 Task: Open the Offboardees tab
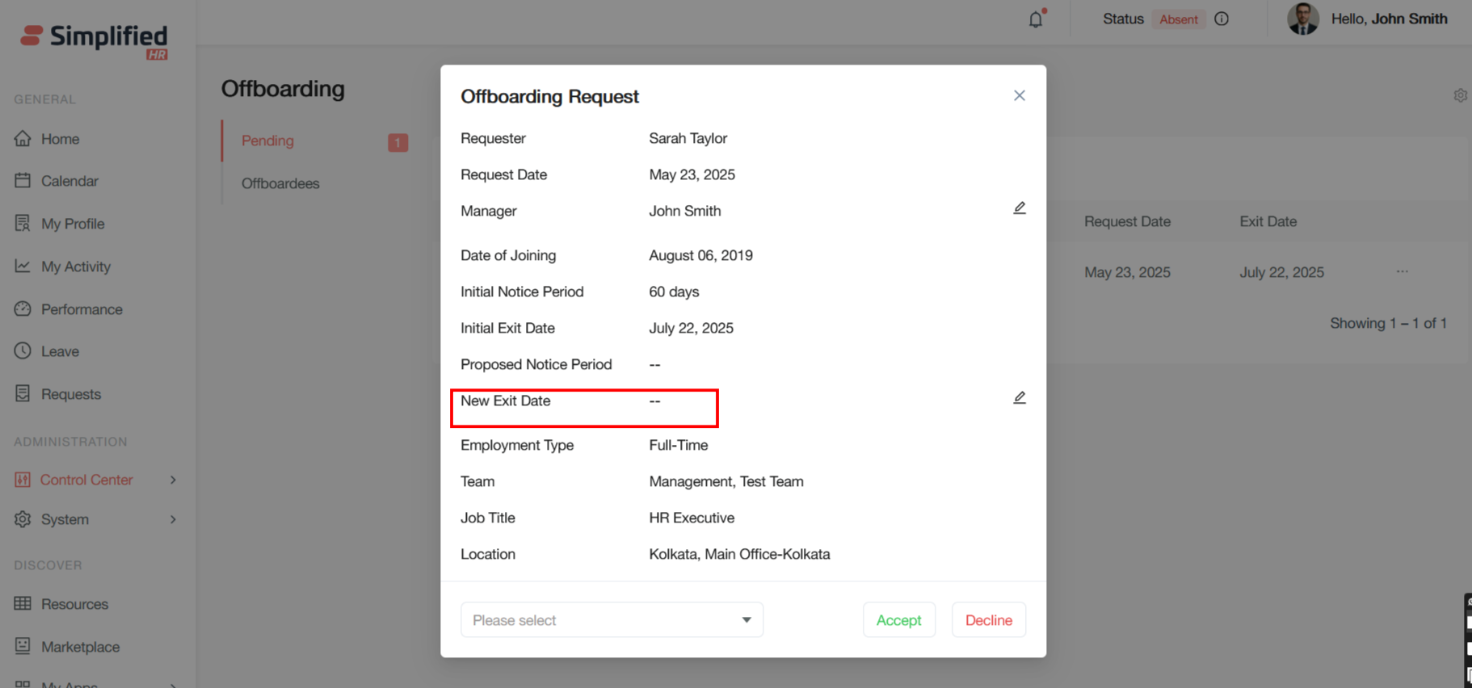(x=280, y=183)
